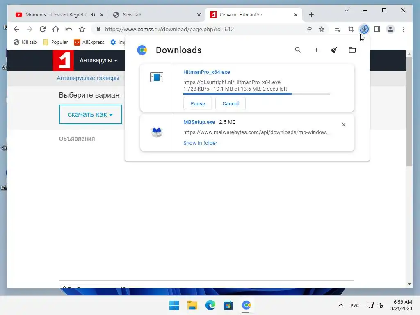Open the side panel icon
The image size is (420, 315).
[377, 29]
